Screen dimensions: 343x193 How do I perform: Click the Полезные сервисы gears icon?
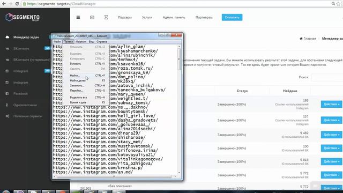(x=7, y=116)
